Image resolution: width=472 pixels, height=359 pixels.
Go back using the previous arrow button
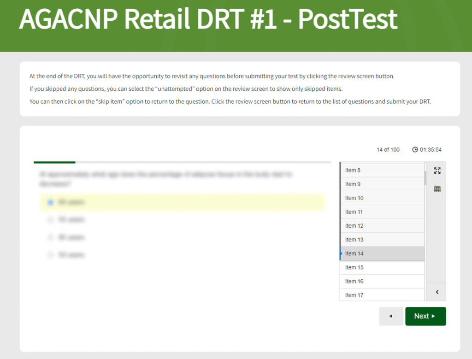coord(391,316)
